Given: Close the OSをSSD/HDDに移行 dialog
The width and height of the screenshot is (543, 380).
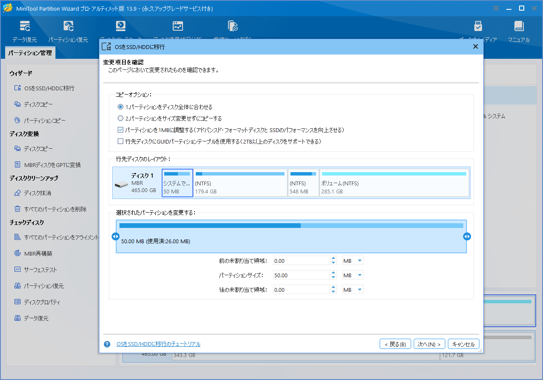Looking at the screenshot, I should 476,47.
